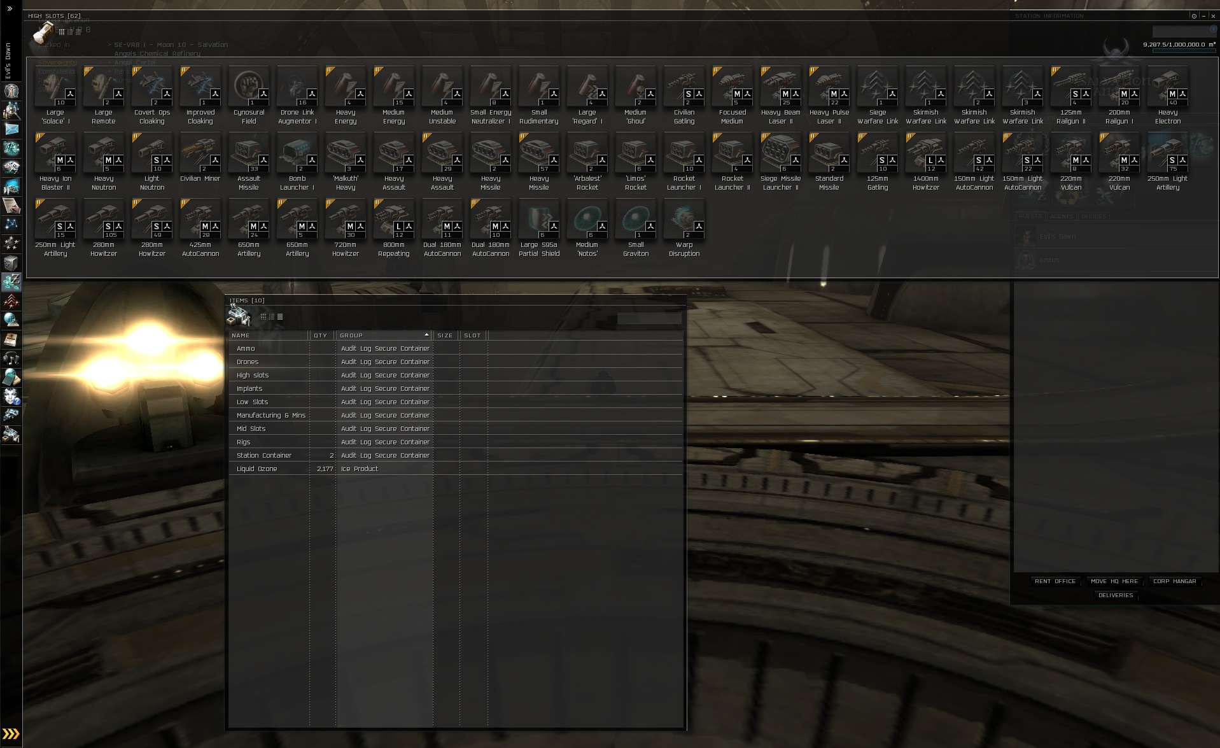Switch High Slots window to icon view
This screenshot has width=1220, height=748.
[62, 32]
